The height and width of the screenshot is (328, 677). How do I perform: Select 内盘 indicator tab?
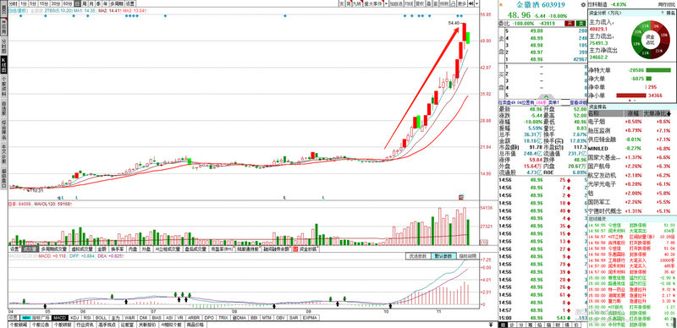(x=133, y=249)
